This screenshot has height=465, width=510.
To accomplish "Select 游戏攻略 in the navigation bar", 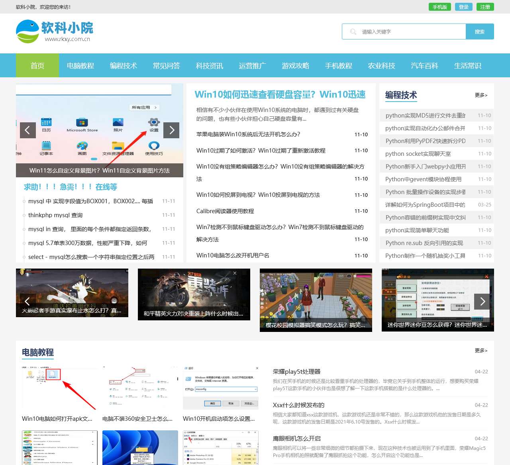I will (296, 66).
